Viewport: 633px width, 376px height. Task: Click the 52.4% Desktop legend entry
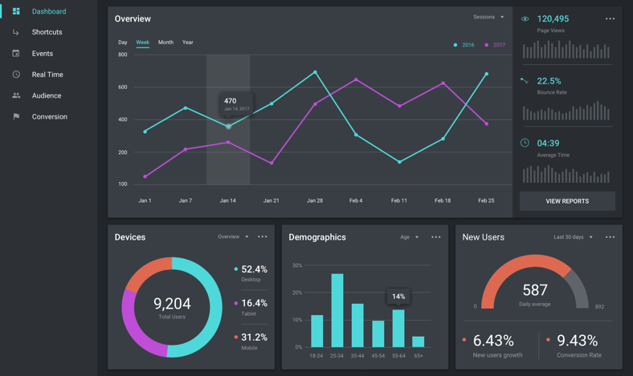(251, 273)
